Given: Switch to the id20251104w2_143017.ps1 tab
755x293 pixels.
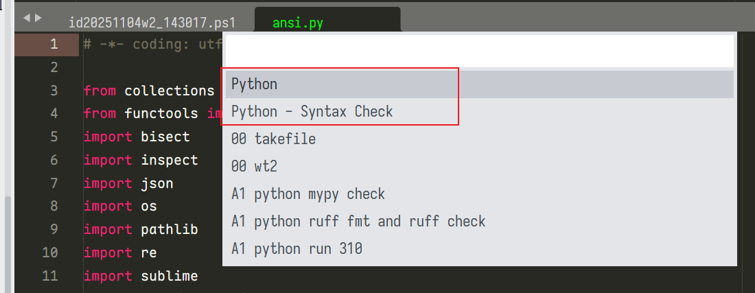Looking at the screenshot, I should (x=152, y=23).
